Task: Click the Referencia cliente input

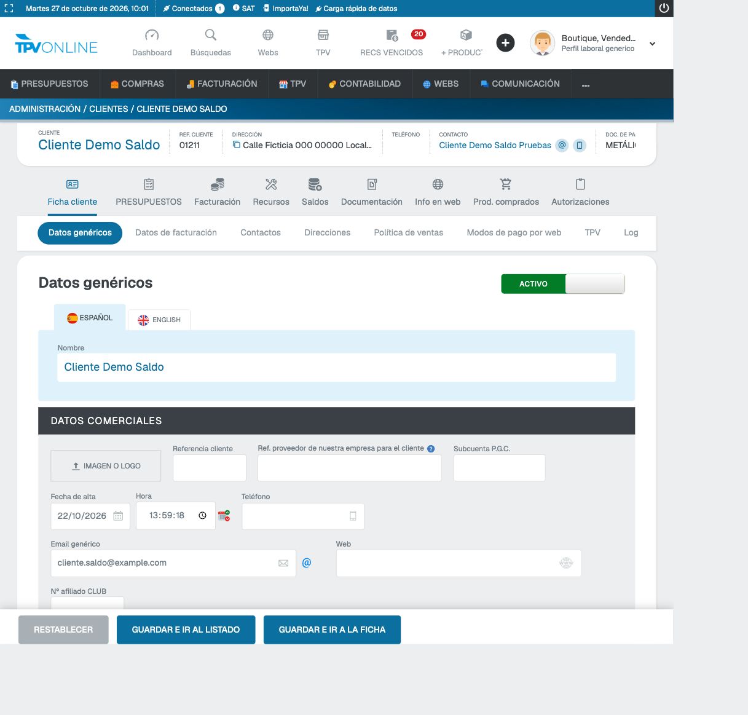Action: (x=210, y=468)
